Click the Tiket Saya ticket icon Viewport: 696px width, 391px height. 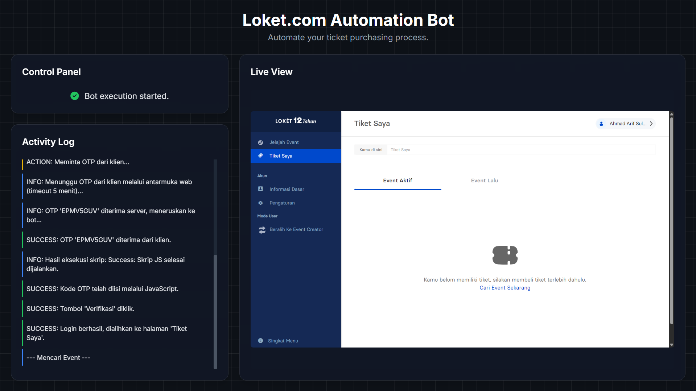[x=260, y=155]
